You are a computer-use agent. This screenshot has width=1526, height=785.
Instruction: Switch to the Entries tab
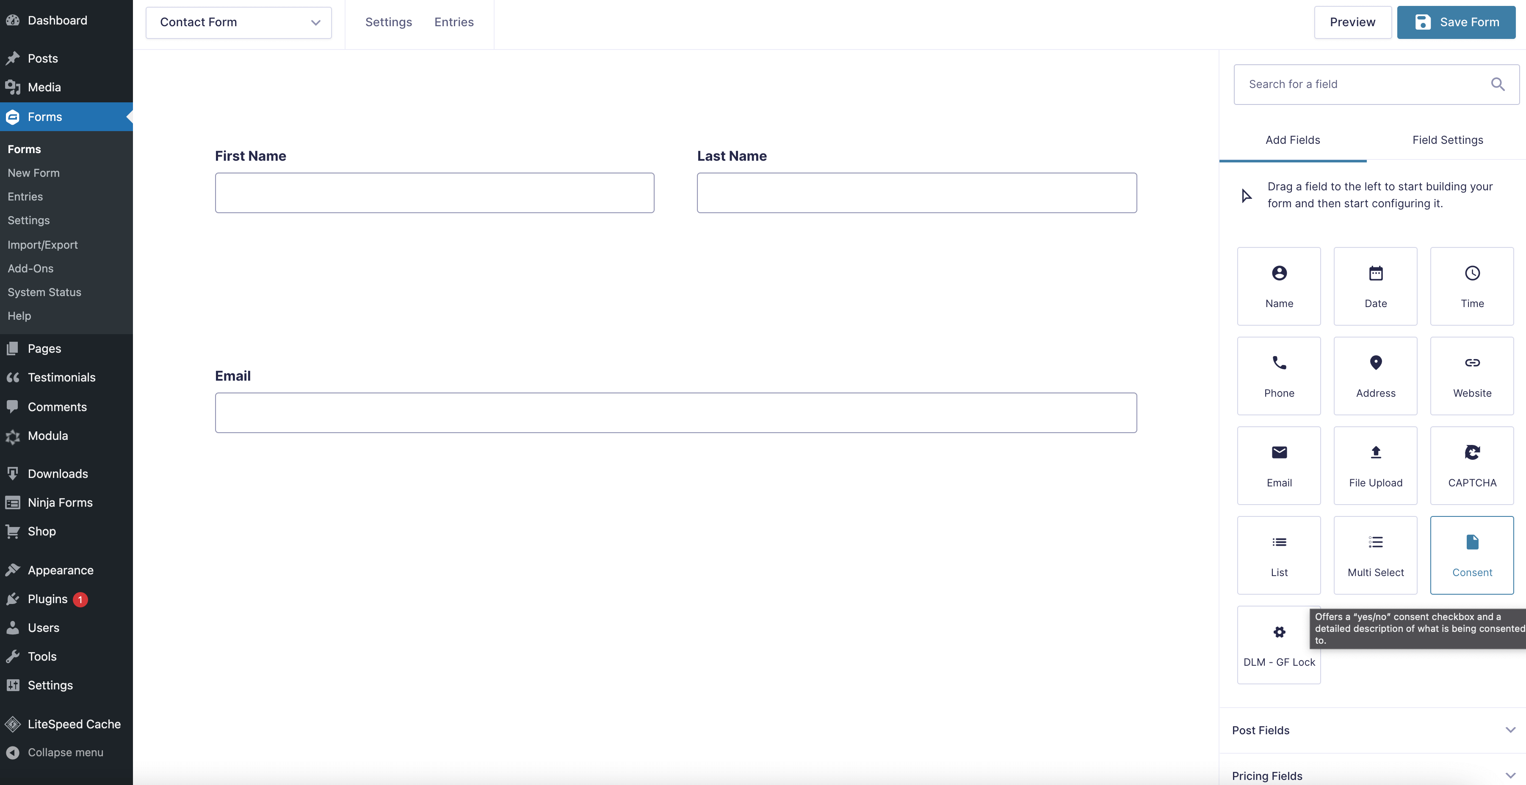(x=454, y=21)
